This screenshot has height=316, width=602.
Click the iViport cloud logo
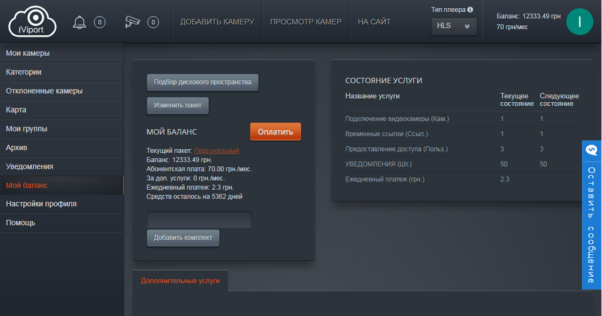[x=32, y=22]
